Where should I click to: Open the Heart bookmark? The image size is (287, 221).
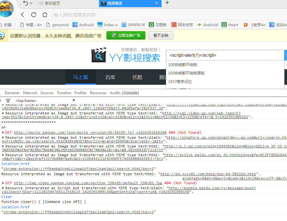(230, 25)
